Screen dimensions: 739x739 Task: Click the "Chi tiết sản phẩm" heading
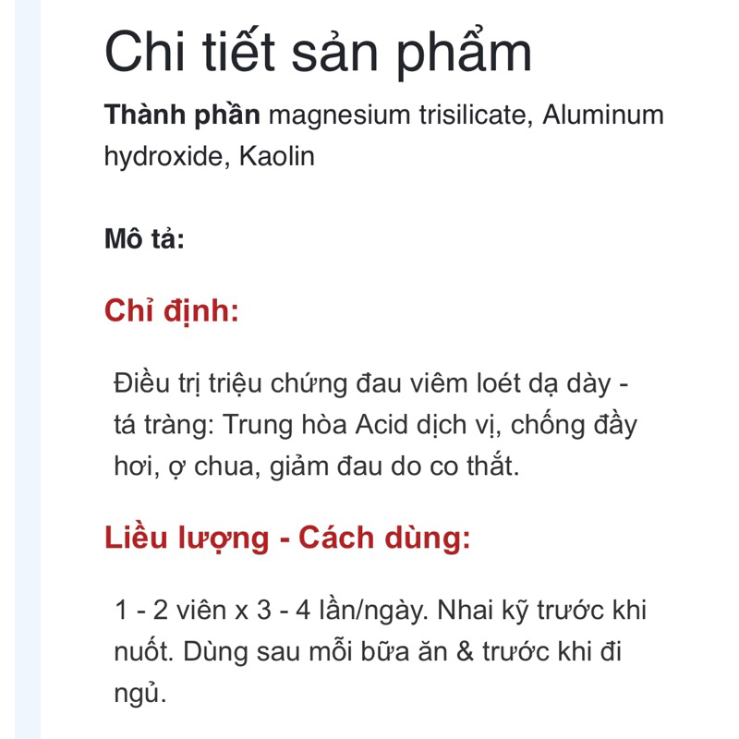pyautogui.click(x=318, y=52)
